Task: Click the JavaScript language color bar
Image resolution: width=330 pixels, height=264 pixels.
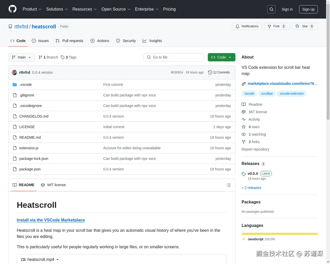Action: click(x=279, y=234)
